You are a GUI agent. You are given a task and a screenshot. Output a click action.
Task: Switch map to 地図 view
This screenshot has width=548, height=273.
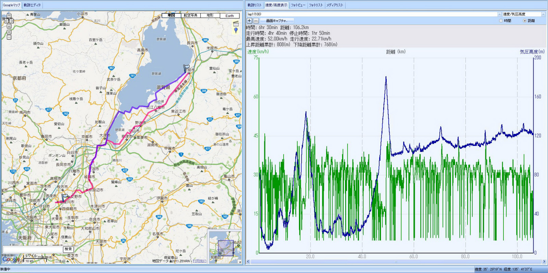pos(171,15)
